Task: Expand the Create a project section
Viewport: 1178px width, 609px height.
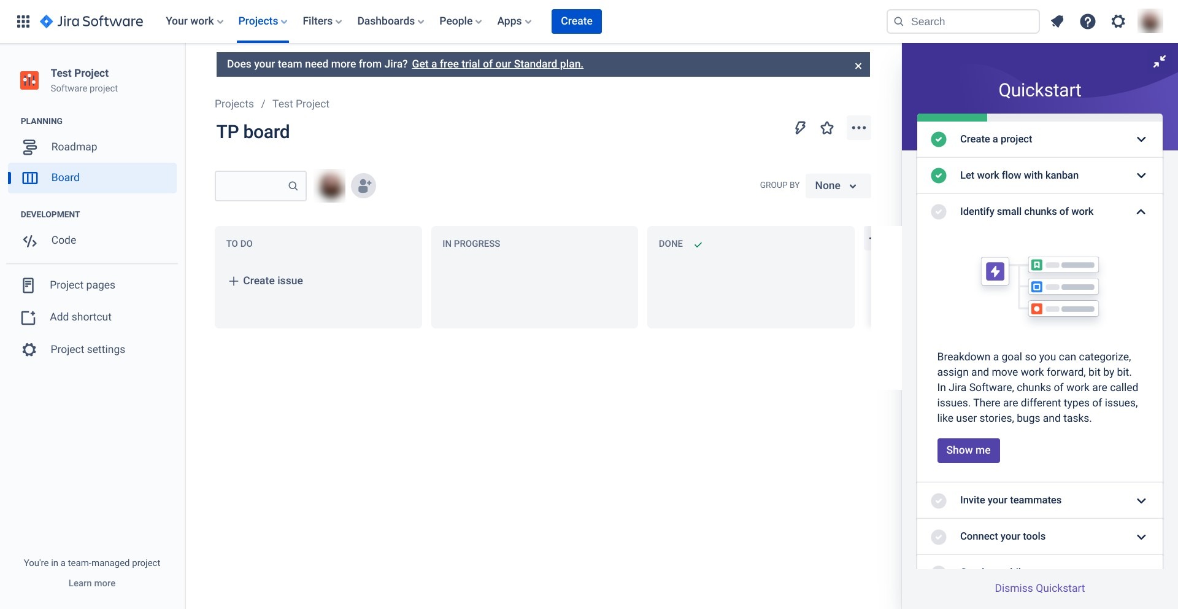Action: tap(1141, 139)
